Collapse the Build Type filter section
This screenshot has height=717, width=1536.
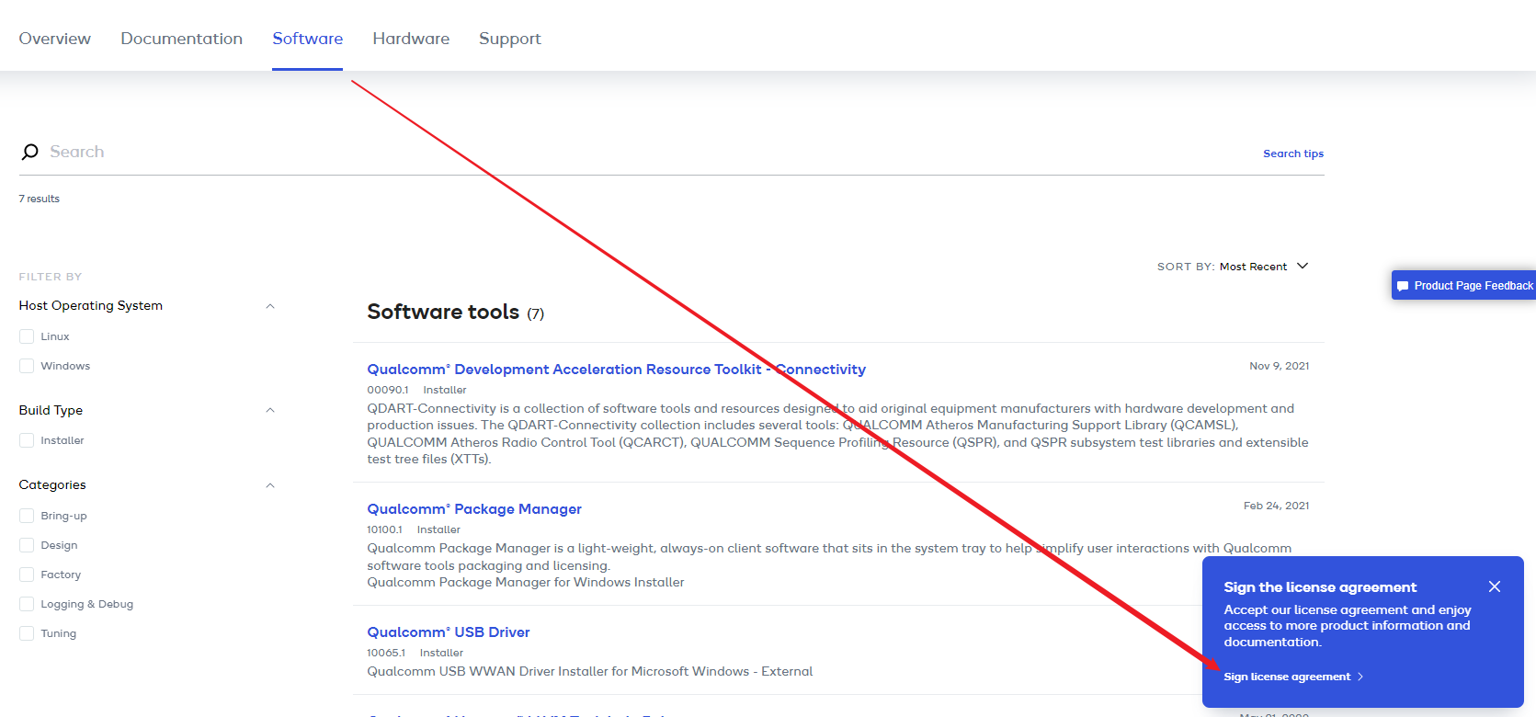tap(270, 410)
